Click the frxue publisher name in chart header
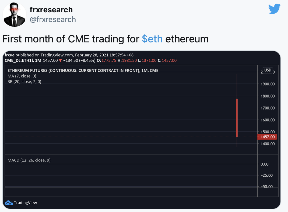288x212 pixels. (x=9, y=55)
